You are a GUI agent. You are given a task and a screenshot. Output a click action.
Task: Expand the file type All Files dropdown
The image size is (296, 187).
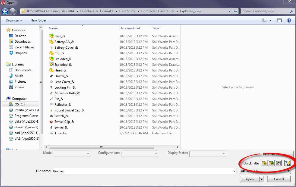(289, 171)
